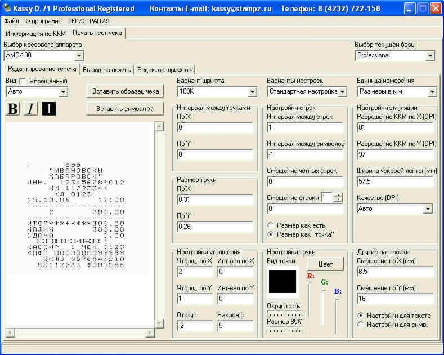Switch to the Информация по ККМ tab
This screenshot has width=444, height=355.
point(36,33)
